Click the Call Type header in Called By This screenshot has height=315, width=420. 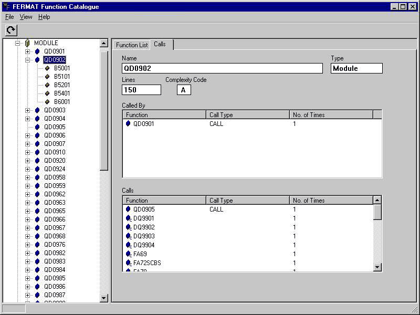(247, 115)
